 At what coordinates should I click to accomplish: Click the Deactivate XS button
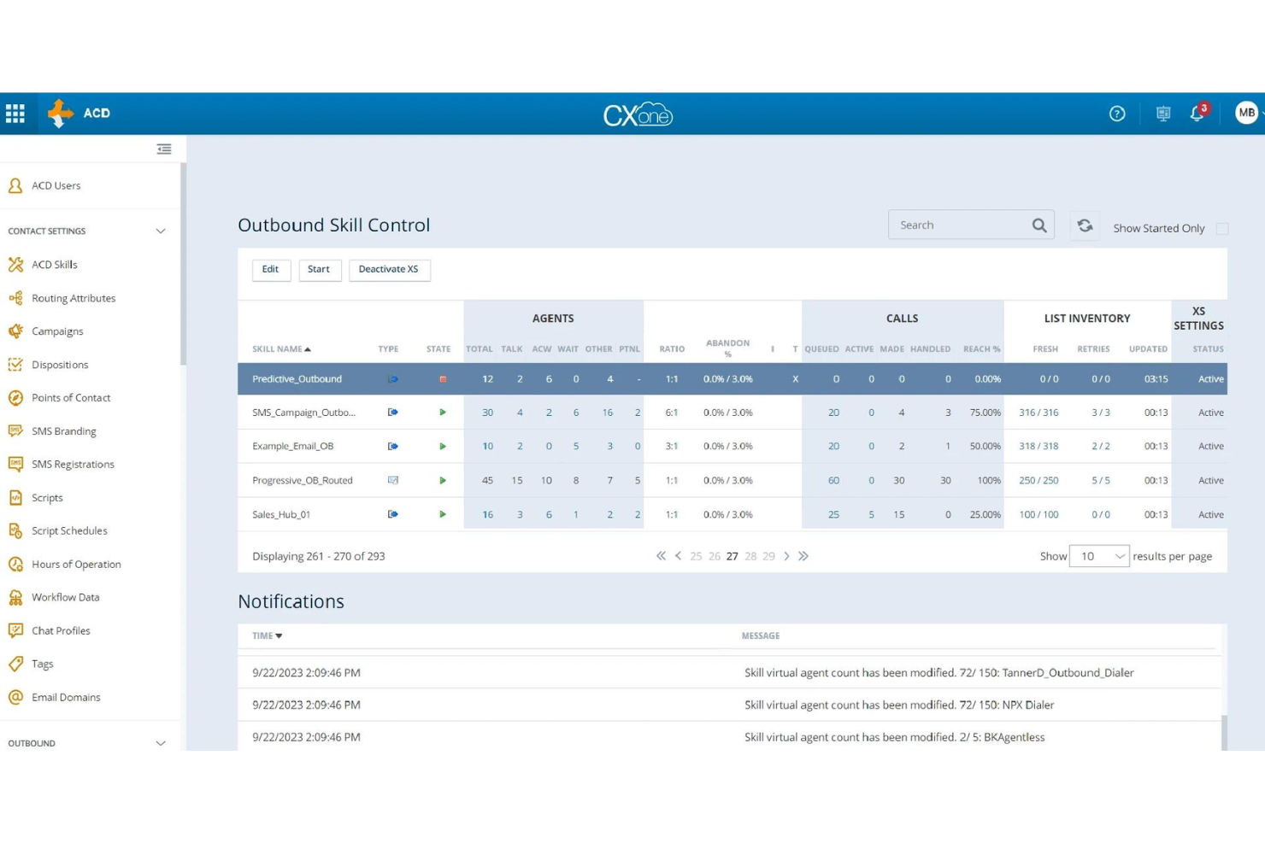389,270
